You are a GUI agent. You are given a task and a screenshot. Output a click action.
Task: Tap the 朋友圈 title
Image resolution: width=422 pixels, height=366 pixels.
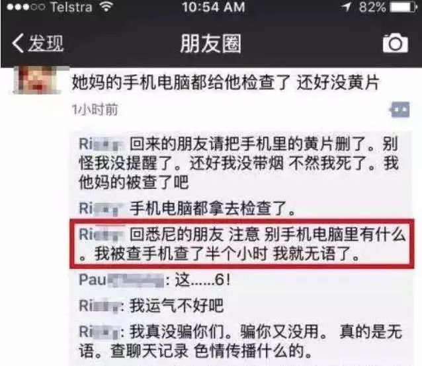[x=211, y=44]
